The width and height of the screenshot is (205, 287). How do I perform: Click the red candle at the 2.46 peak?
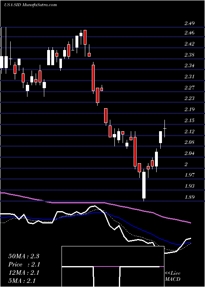tap(85, 37)
